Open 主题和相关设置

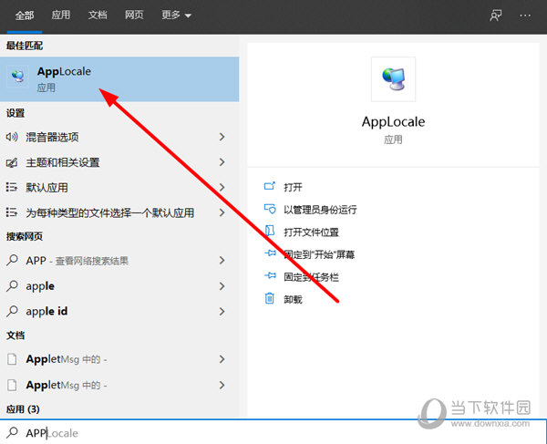click(63, 162)
